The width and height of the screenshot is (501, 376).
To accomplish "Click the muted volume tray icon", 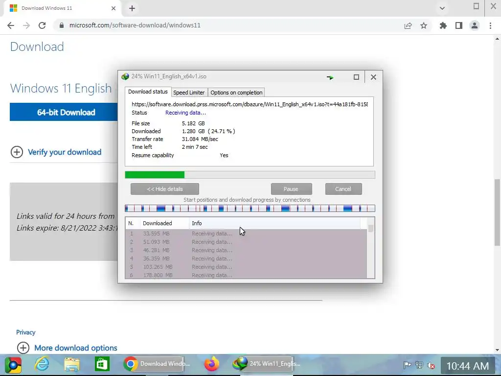I will point(431,365).
